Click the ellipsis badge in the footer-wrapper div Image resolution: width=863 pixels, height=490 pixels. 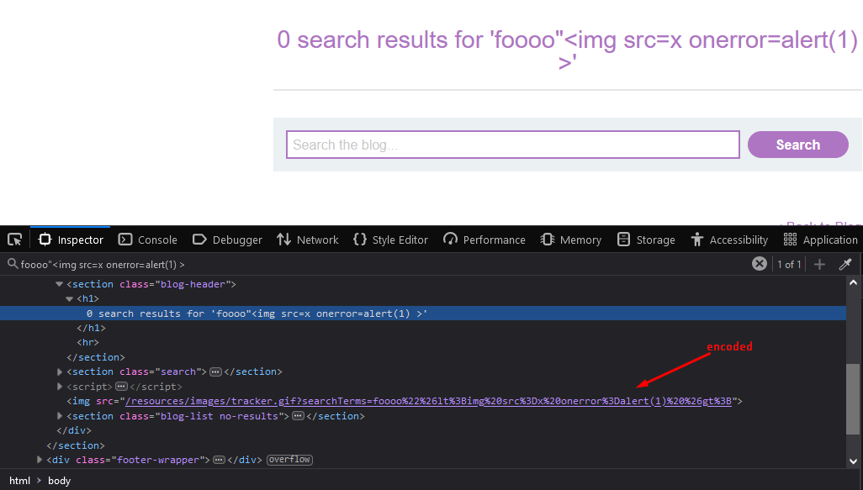click(x=219, y=460)
